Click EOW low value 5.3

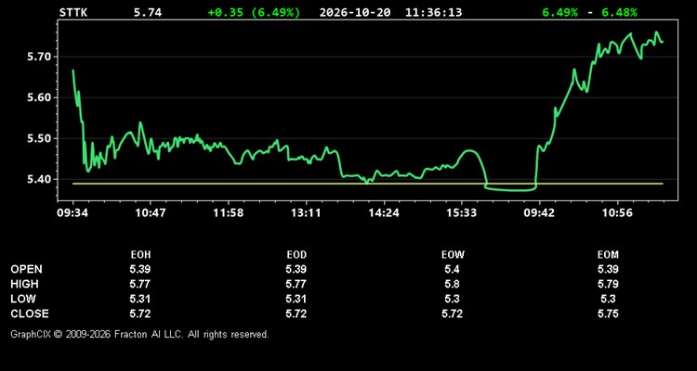coord(452,299)
